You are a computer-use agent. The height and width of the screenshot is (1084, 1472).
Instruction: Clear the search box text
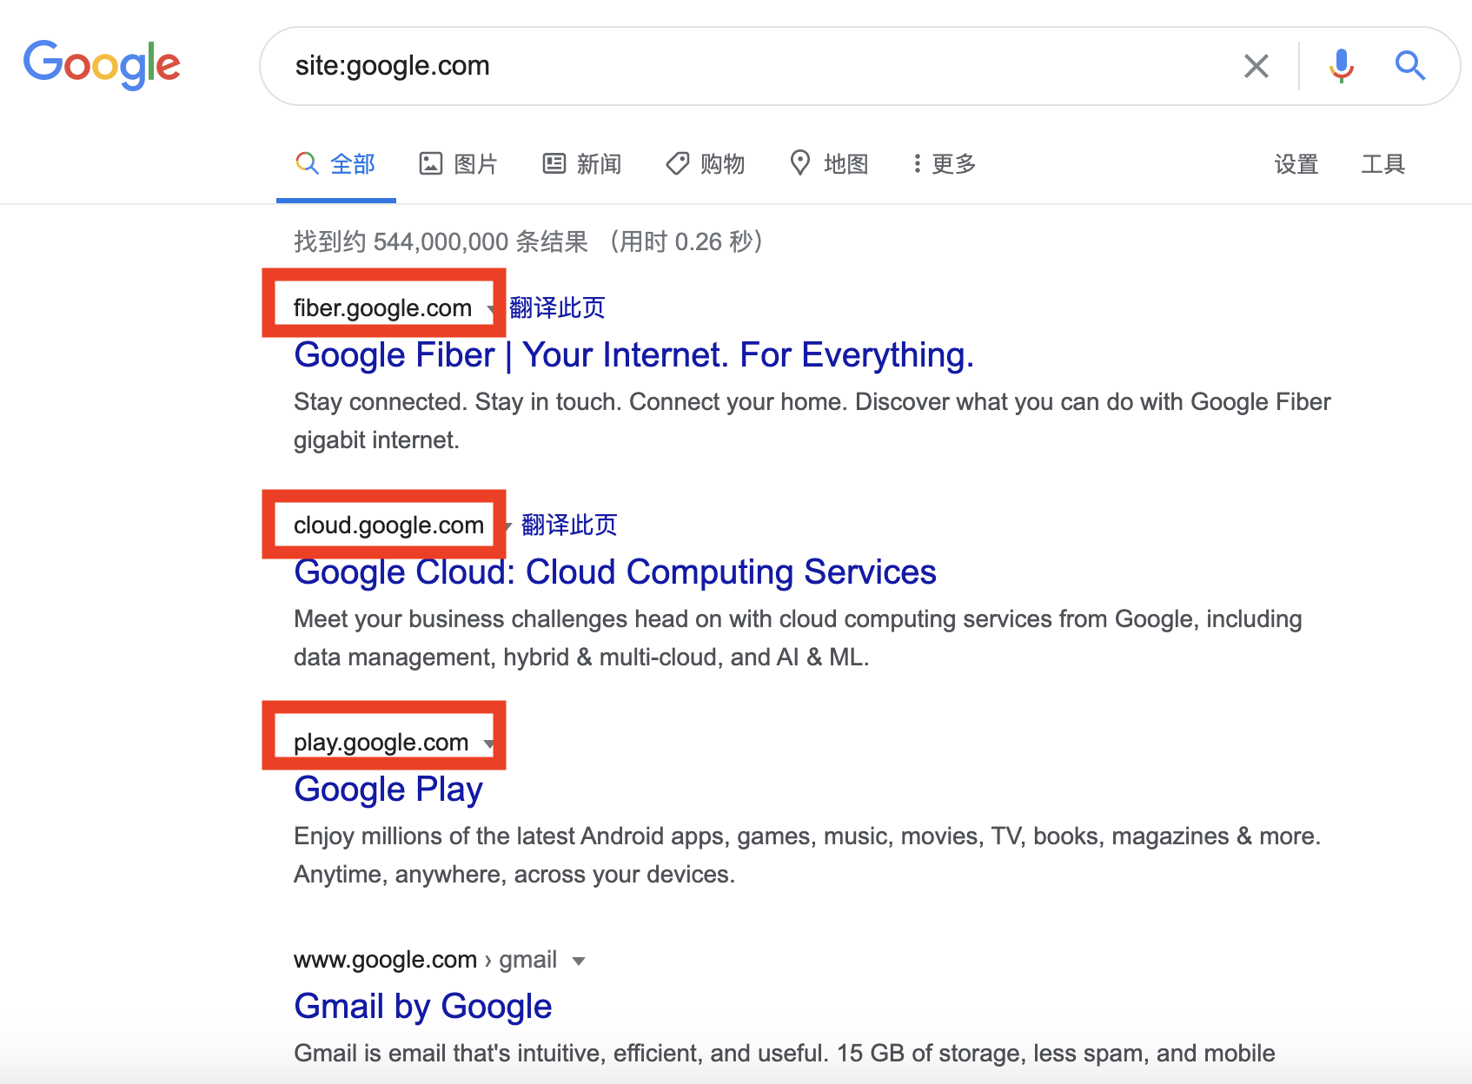tap(1256, 66)
